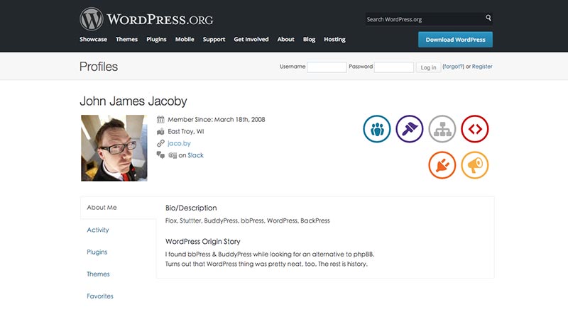Click the text 'East Troy, WI'
This screenshot has width=568, height=319.
186,131
